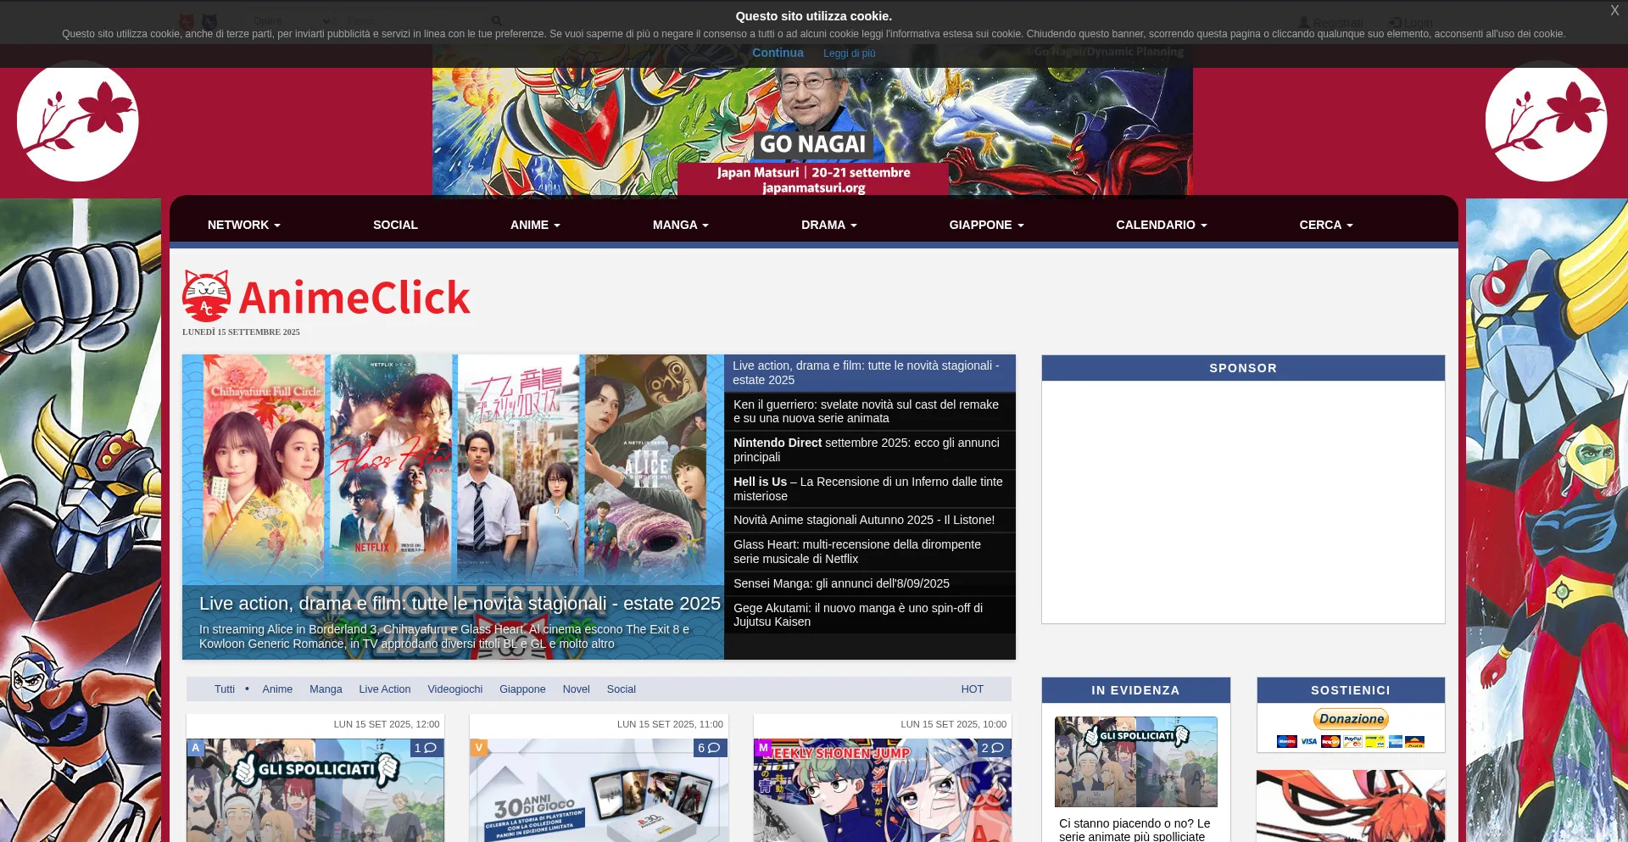Screen dimensions: 1628x842
Task: Open comments bubble showing 1 comment
Action: coord(426,748)
